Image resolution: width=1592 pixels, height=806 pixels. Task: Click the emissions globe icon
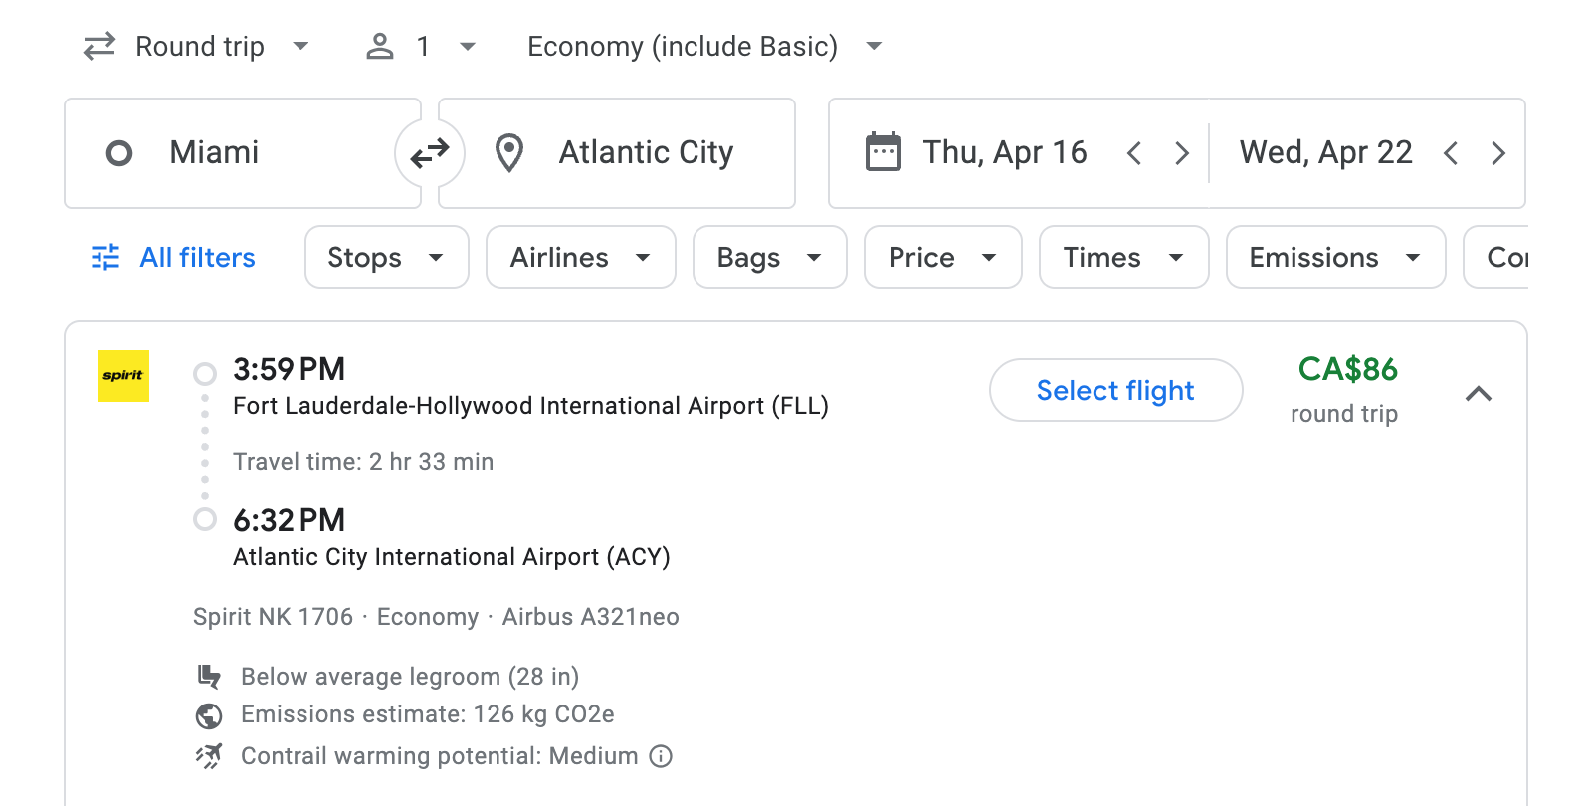pos(209,715)
